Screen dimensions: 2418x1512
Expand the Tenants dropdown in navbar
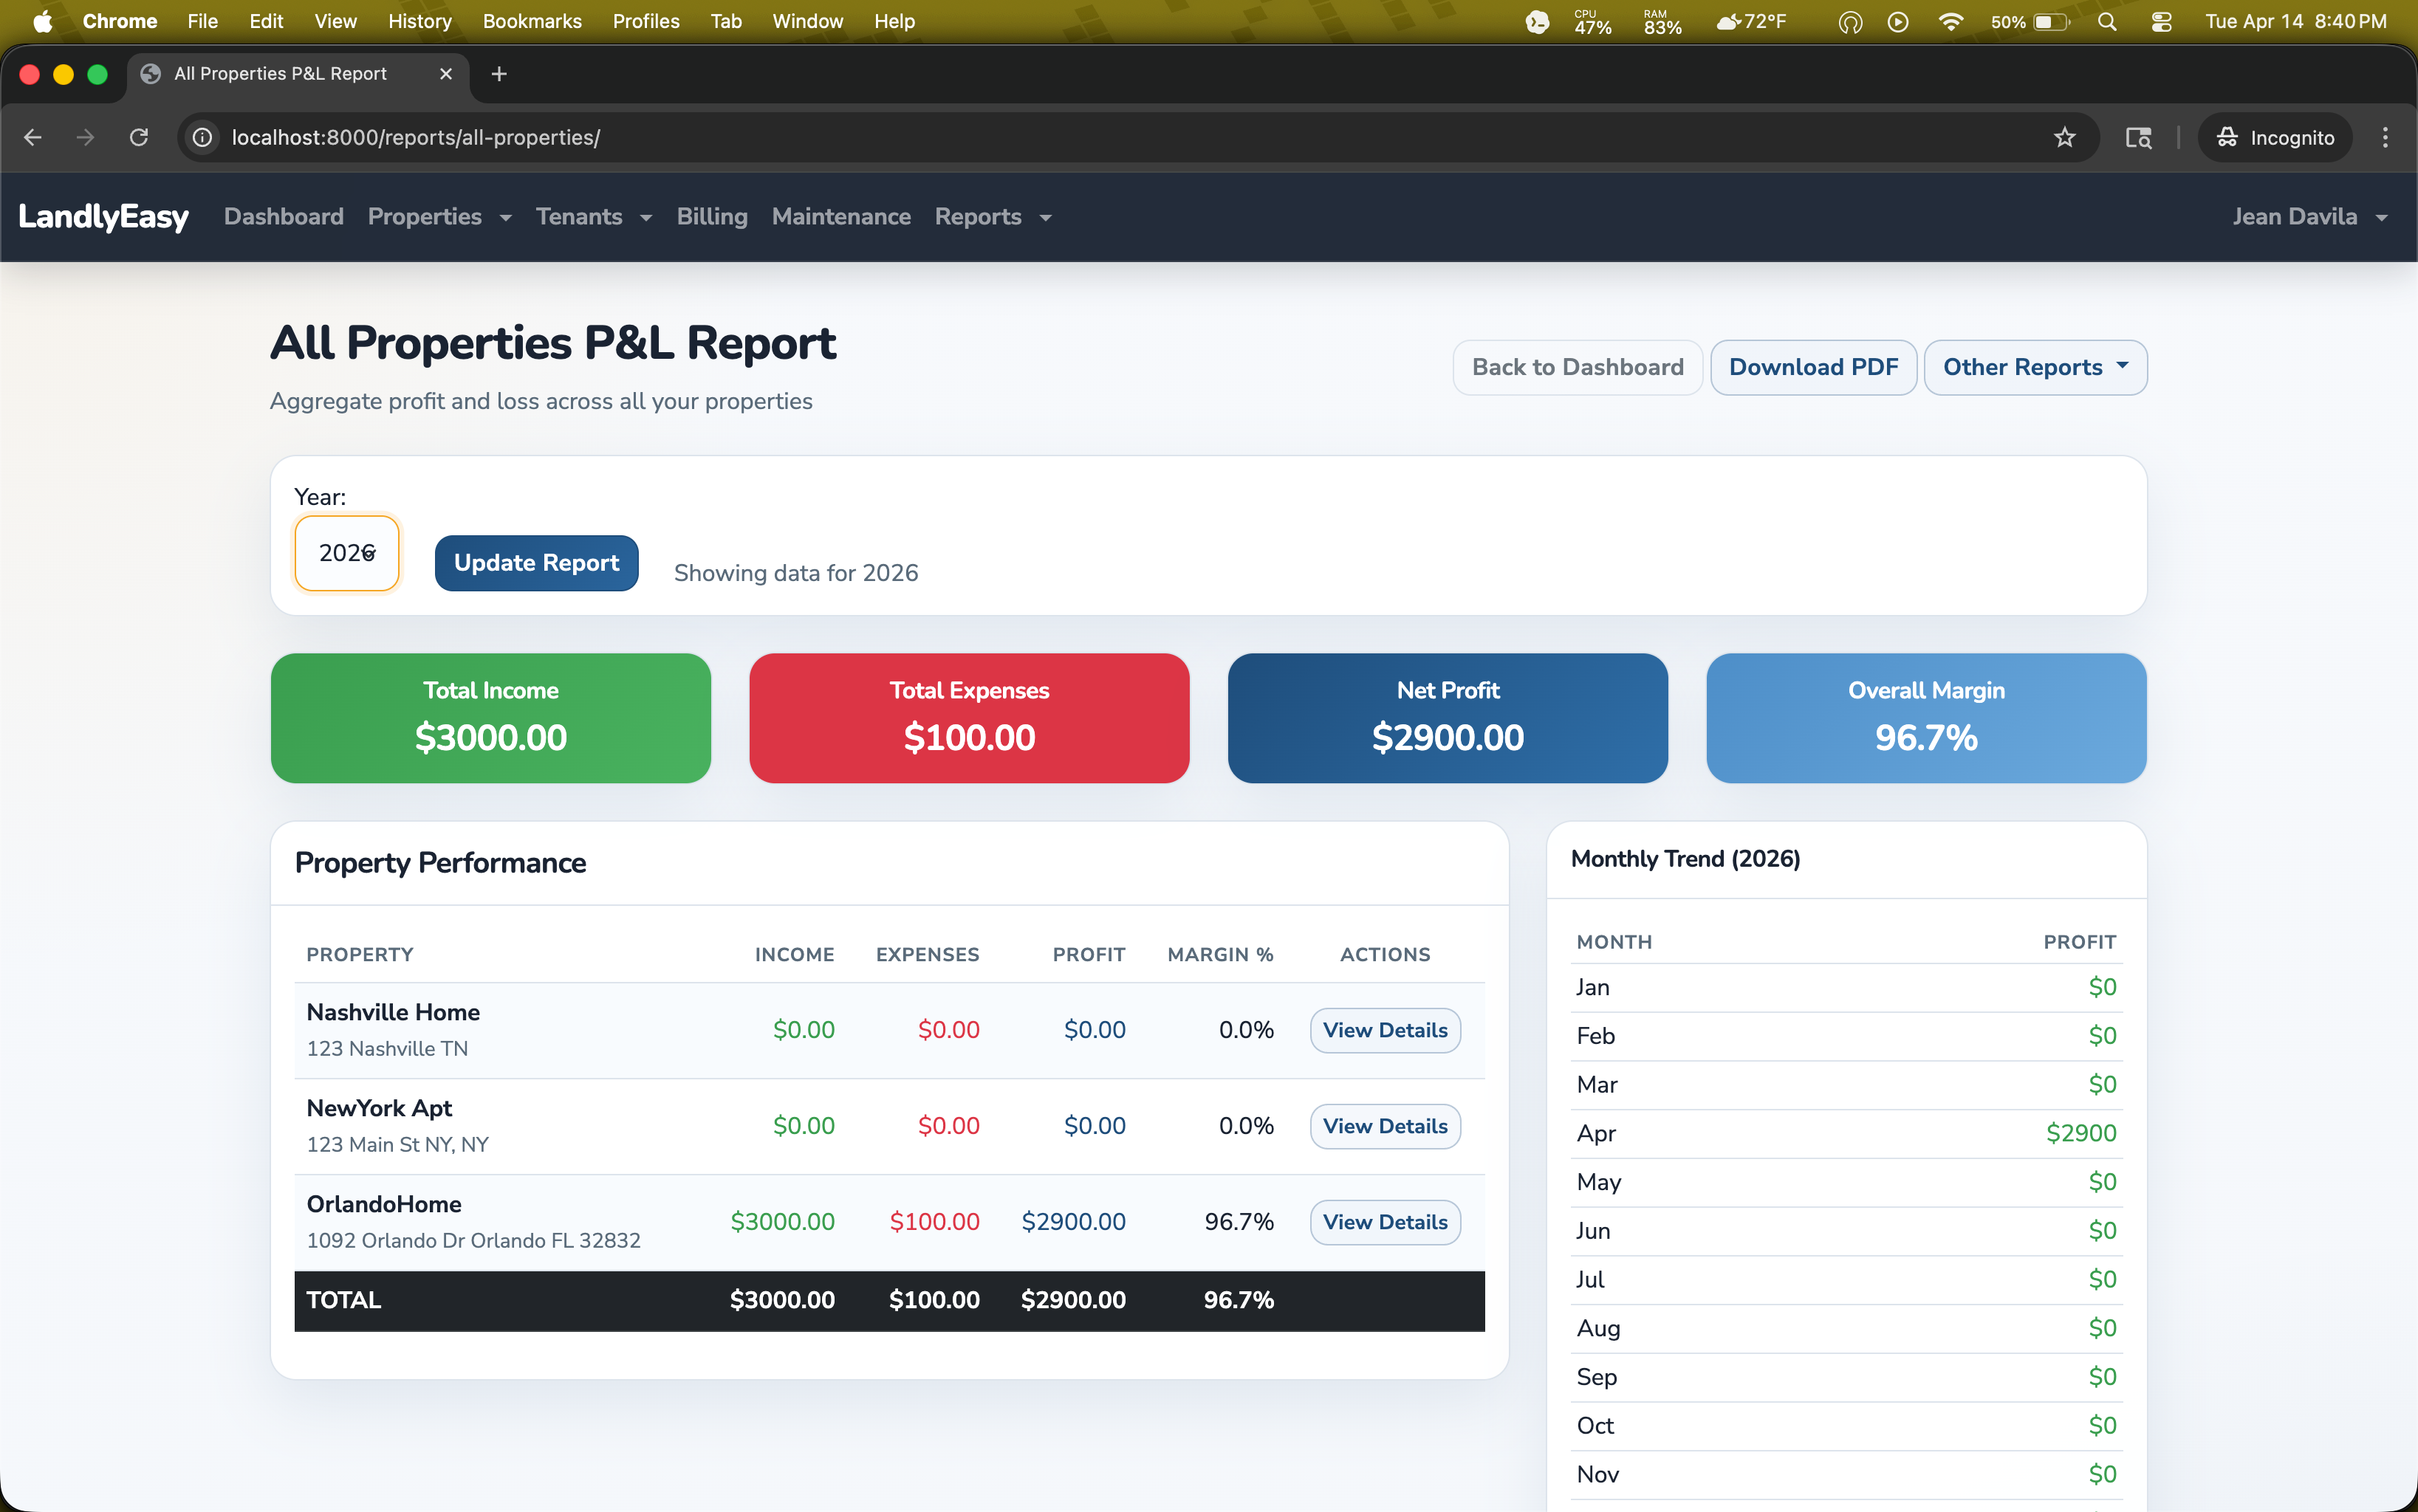(593, 216)
